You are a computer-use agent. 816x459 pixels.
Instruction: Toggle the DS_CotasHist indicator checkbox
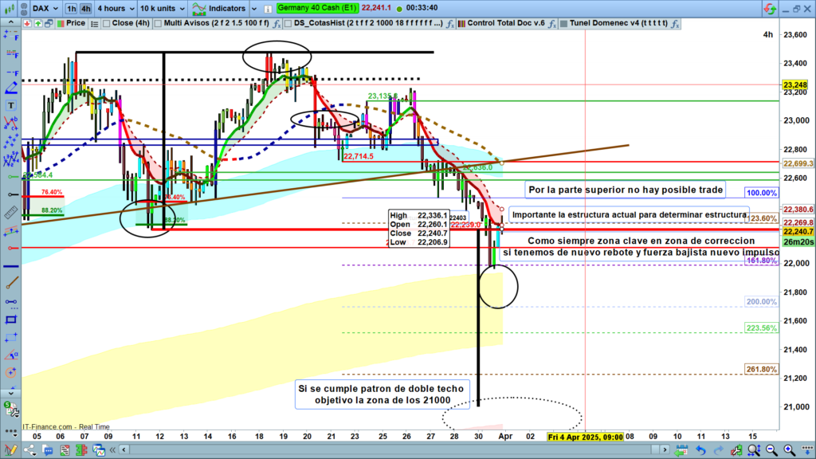tap(286, 23)
